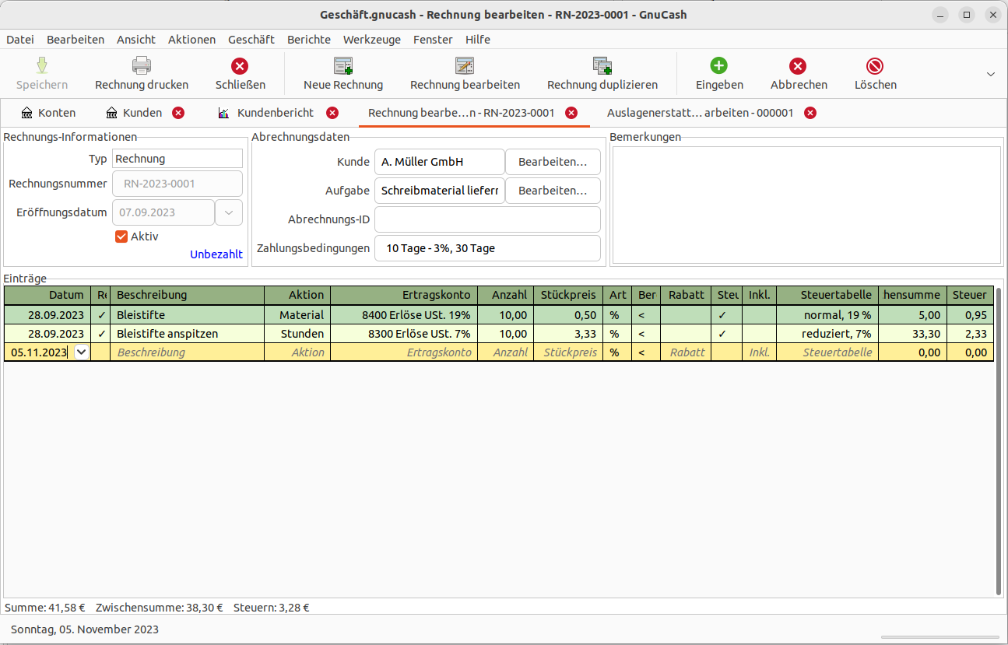
Task: Delete the entry via Löschen icon
Action: (x=875, y=66)
